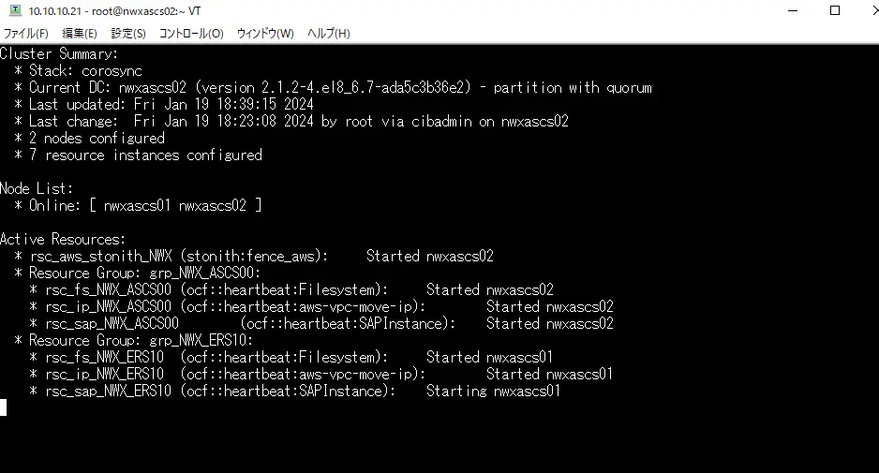Click the Current DC version text
The width and height of the screenshot is (879, 473).
[x=333, y=87]
